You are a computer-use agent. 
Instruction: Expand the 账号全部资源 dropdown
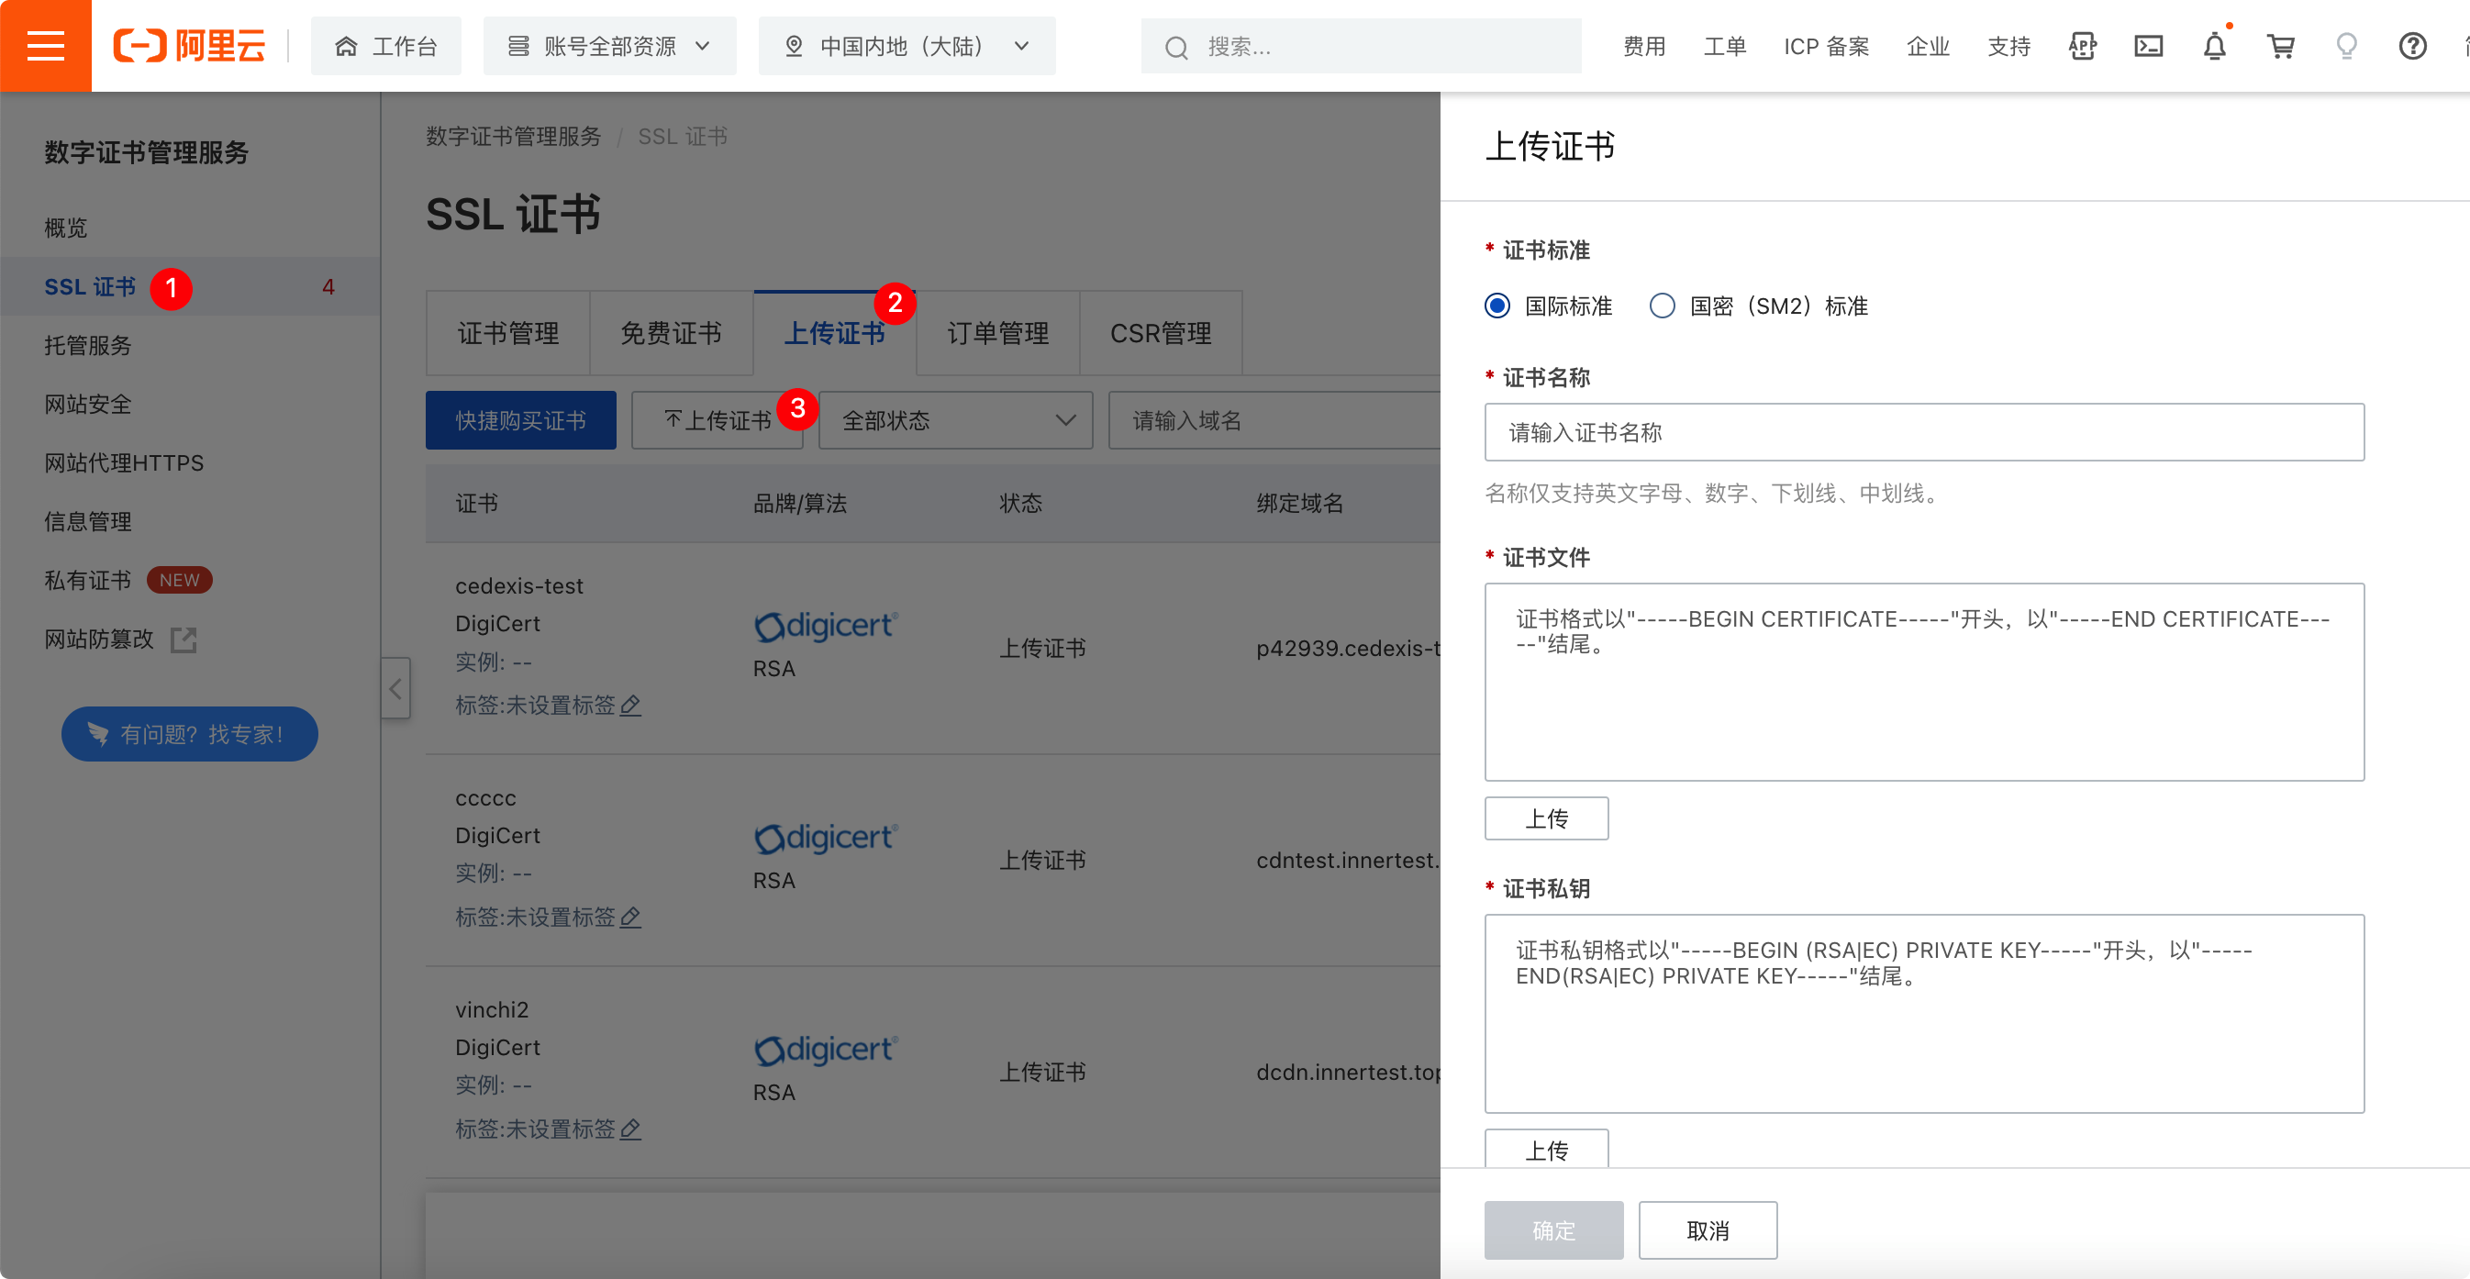[610, 46]
